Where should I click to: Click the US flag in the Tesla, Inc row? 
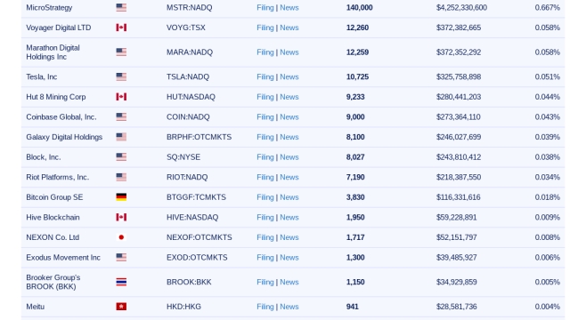(121, 77)
